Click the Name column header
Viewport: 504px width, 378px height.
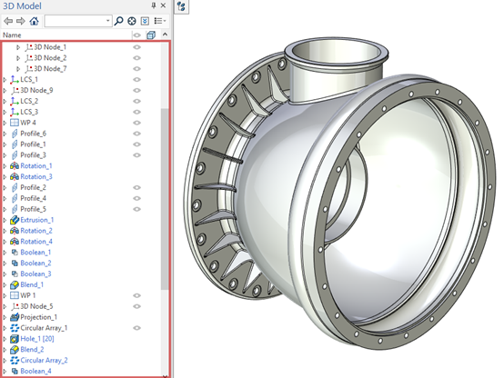pyautogui.click(x=12, y=35)
